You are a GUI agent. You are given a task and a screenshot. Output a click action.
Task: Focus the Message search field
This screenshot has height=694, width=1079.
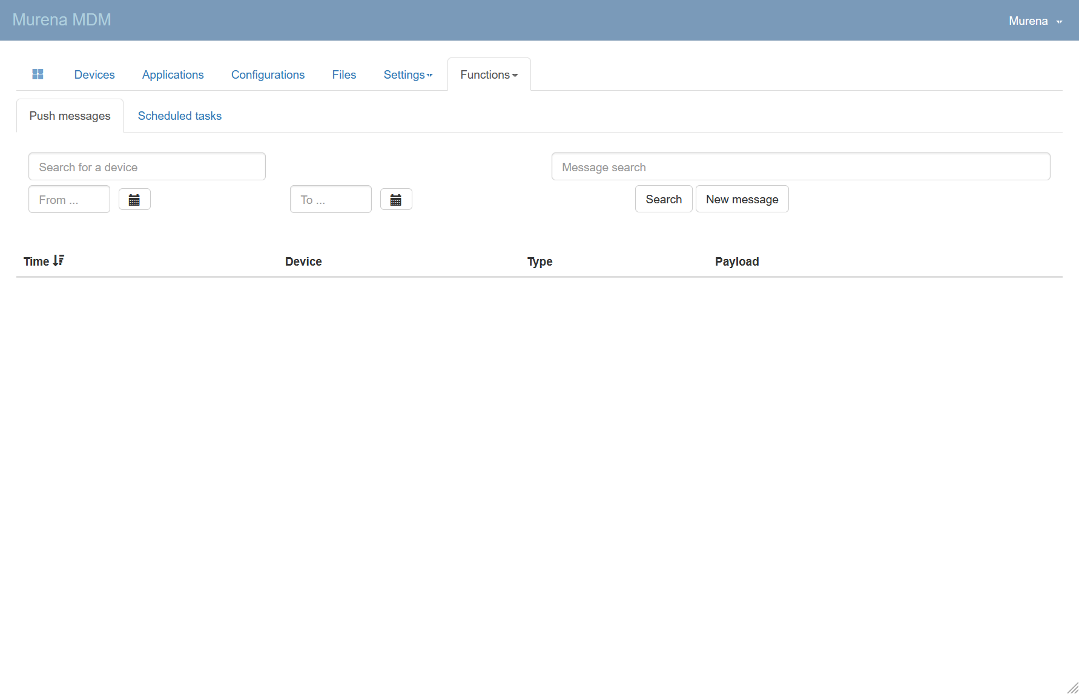(x=800, y=167)
